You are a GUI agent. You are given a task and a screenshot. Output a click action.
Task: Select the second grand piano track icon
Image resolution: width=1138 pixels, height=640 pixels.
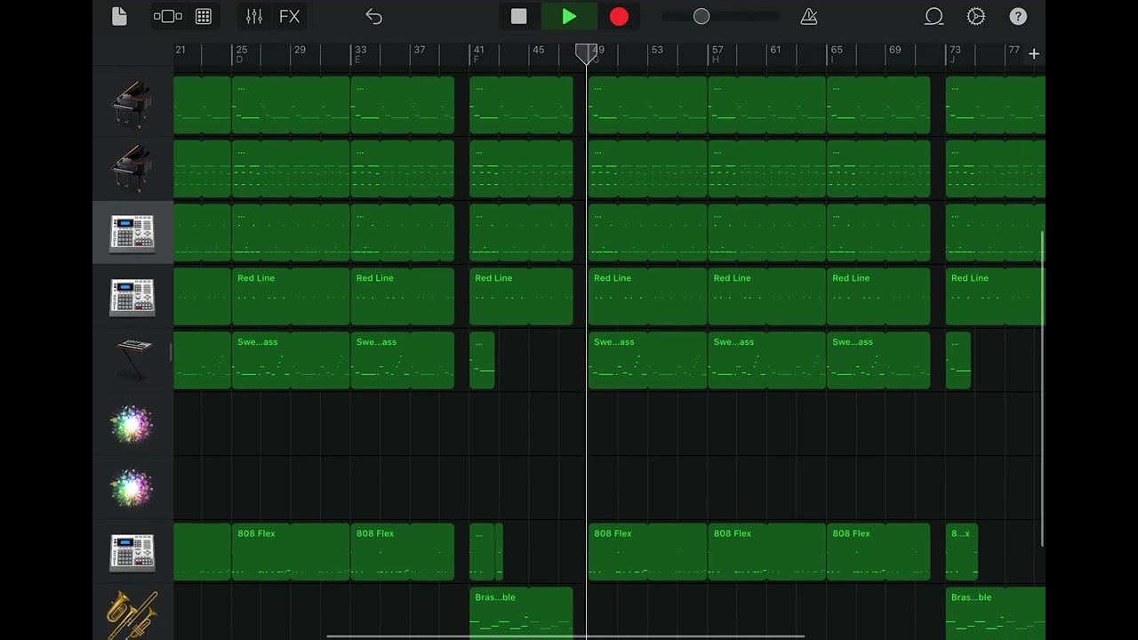(x=132, y=169)
